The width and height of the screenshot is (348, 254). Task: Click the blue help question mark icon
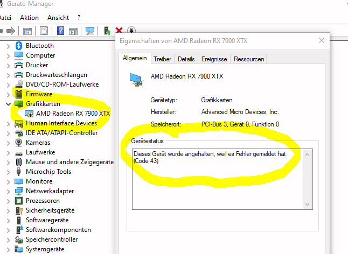(60, 31)
